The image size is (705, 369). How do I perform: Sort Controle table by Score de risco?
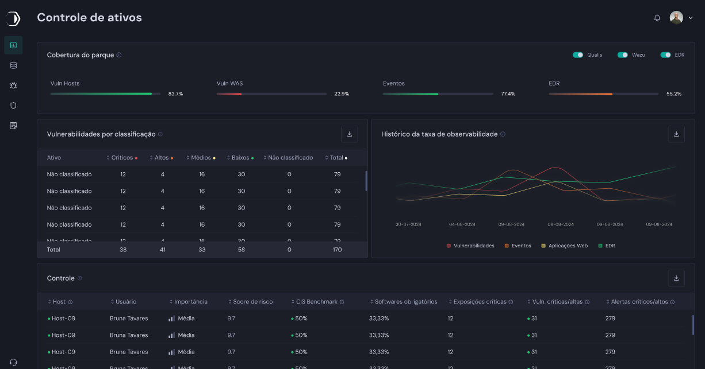pyautogui.click(x=252, y=302)
